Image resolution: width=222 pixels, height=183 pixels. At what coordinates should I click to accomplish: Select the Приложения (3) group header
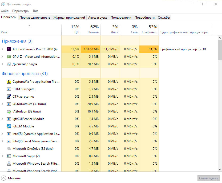(x=17, y=41)
